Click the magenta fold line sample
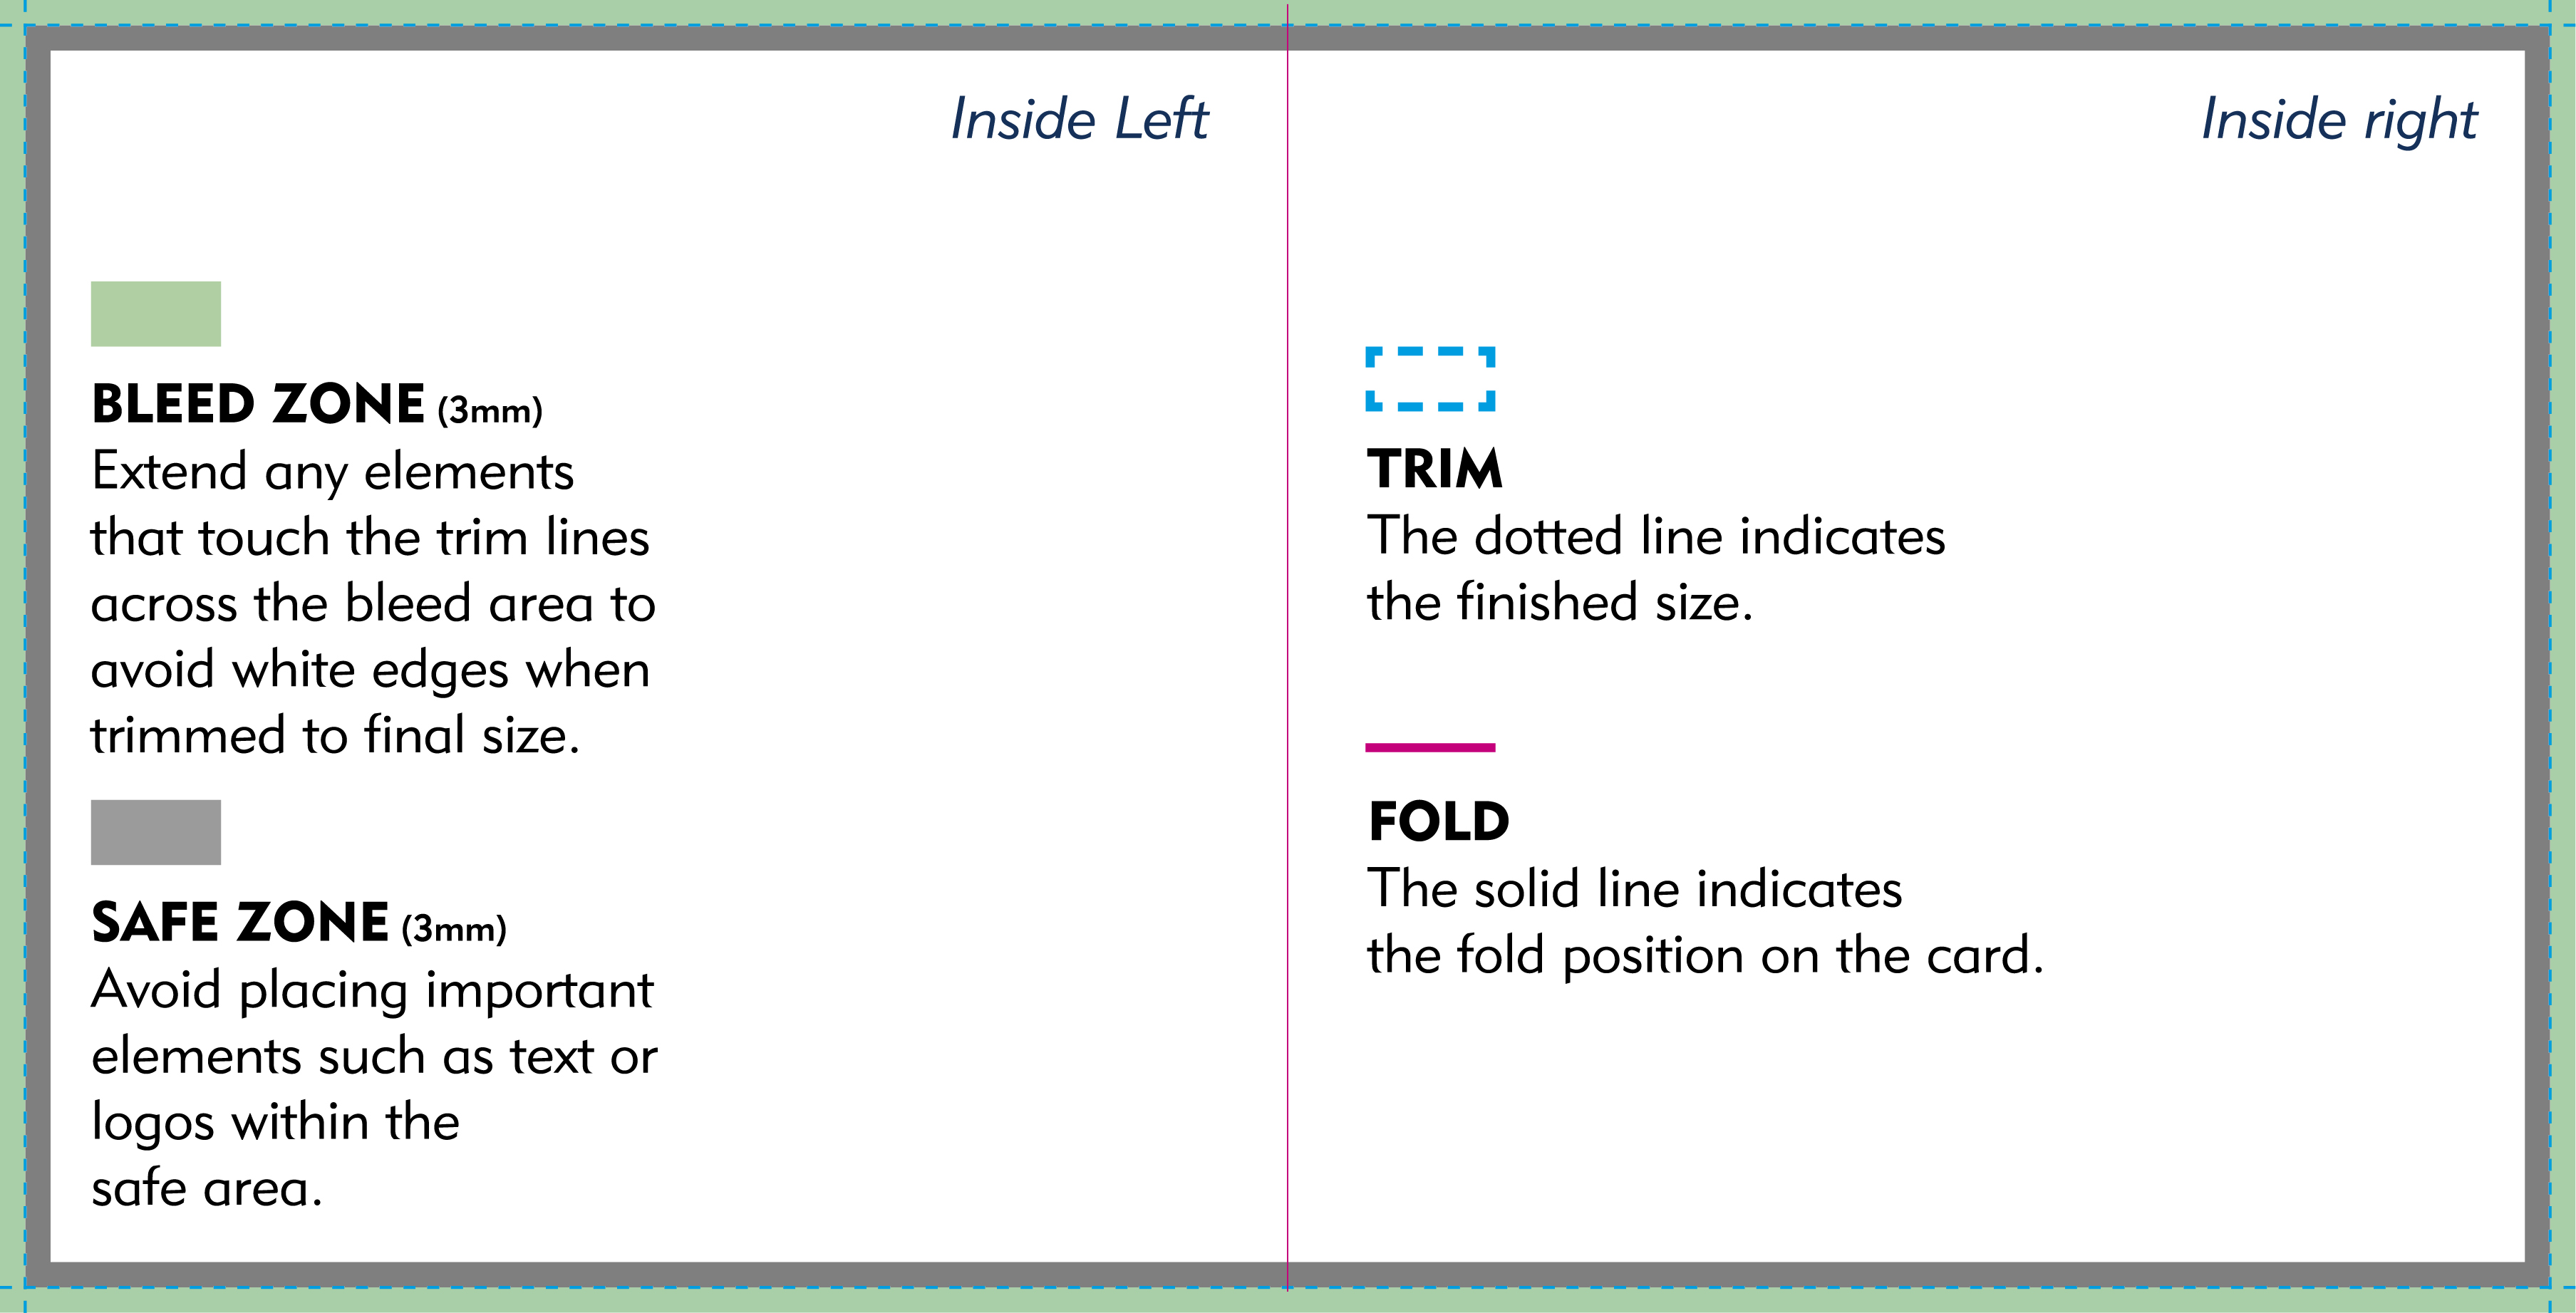2576x1313 pixels. tap(1431, 747)
